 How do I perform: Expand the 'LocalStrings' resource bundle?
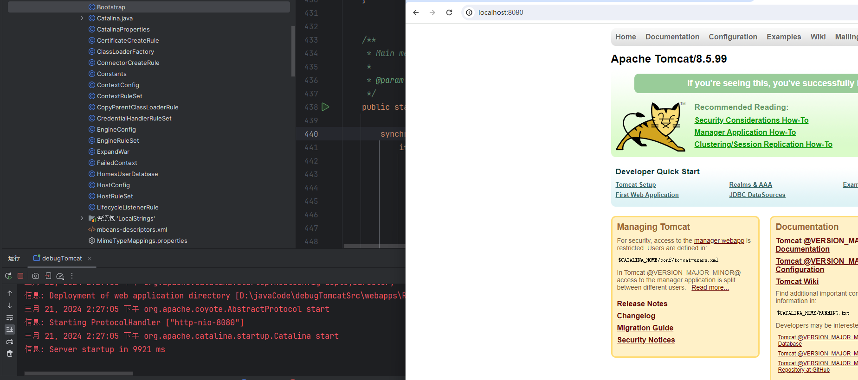82,218
